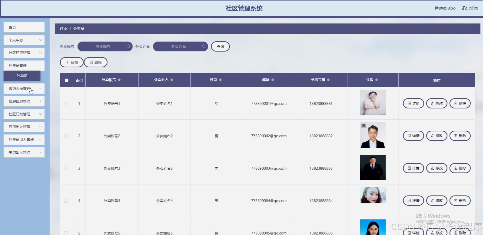Click 修改 for 外卖账号3 row

point(437,168)
